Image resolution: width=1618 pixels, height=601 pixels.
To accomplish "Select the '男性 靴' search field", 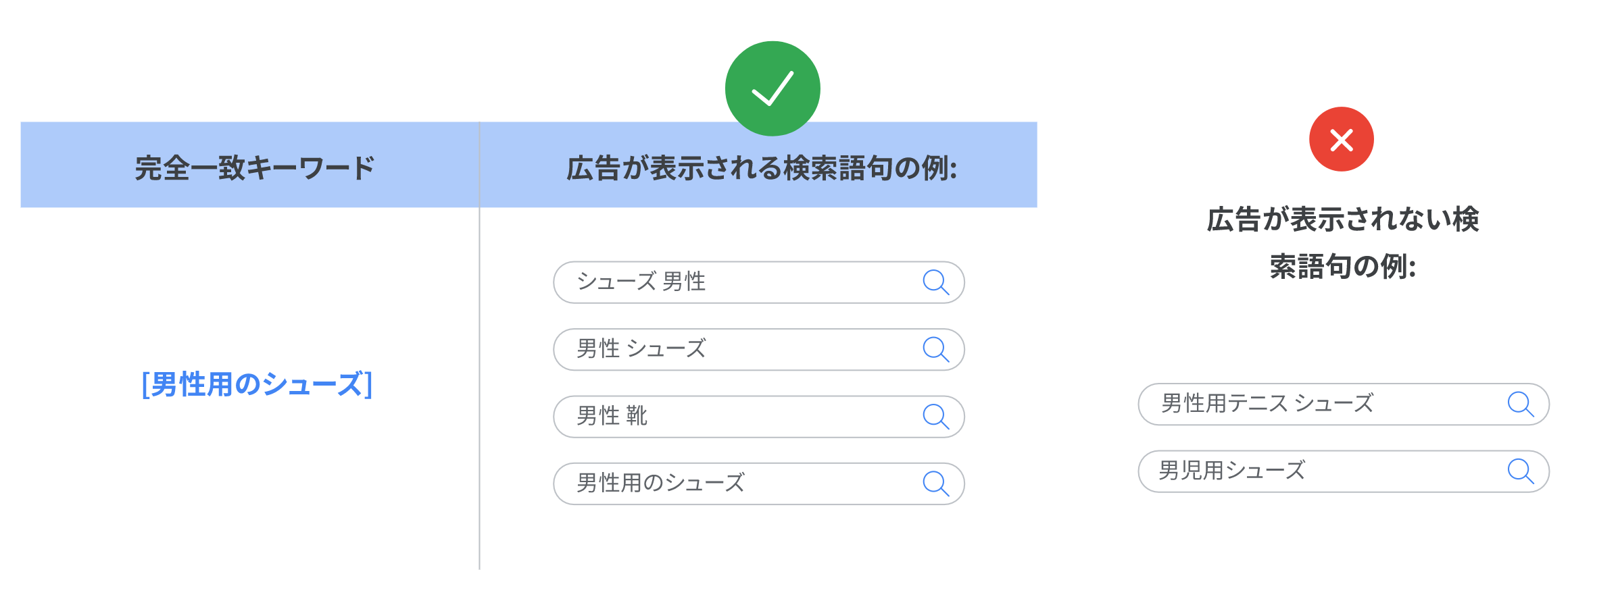I will pos(759,417).
